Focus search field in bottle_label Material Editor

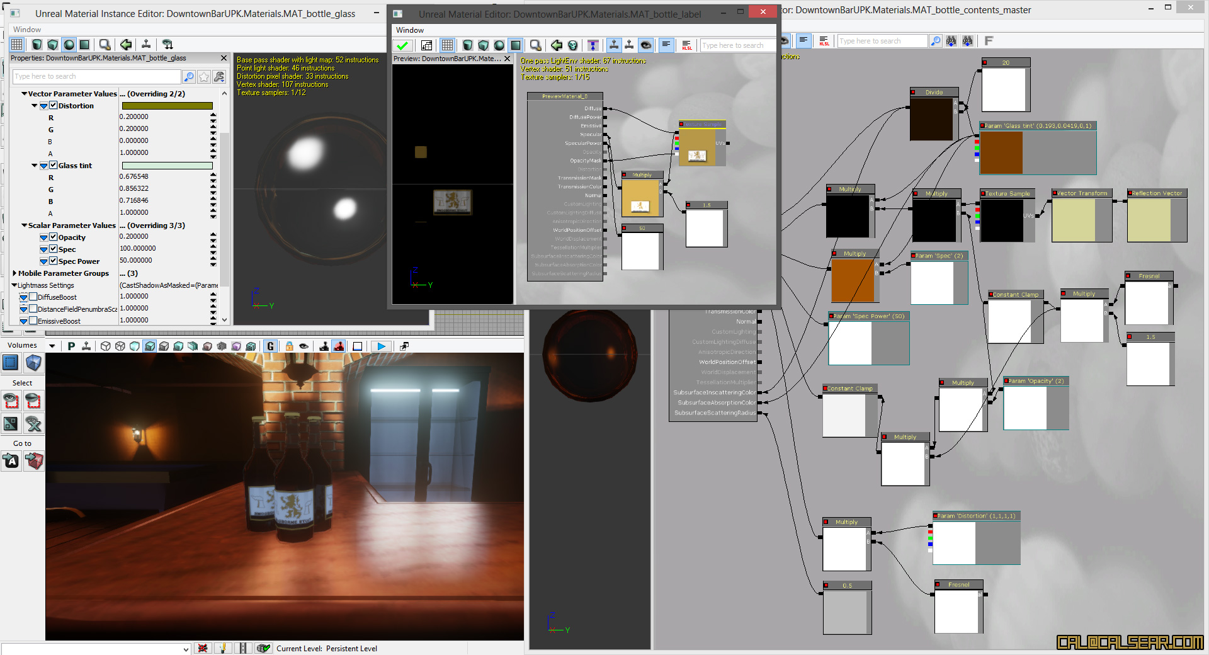(x=738, y=45)
